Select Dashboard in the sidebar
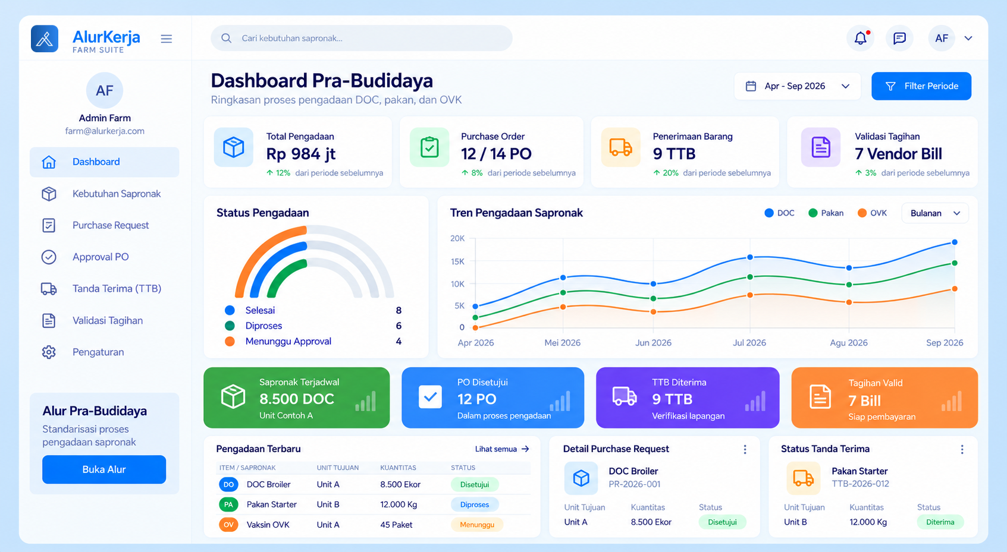This screenshot has width=1007, height=552. [104, 162]
